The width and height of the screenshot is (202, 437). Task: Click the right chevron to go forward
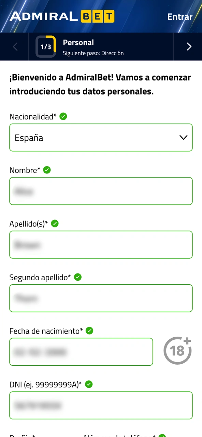[189, 46]
